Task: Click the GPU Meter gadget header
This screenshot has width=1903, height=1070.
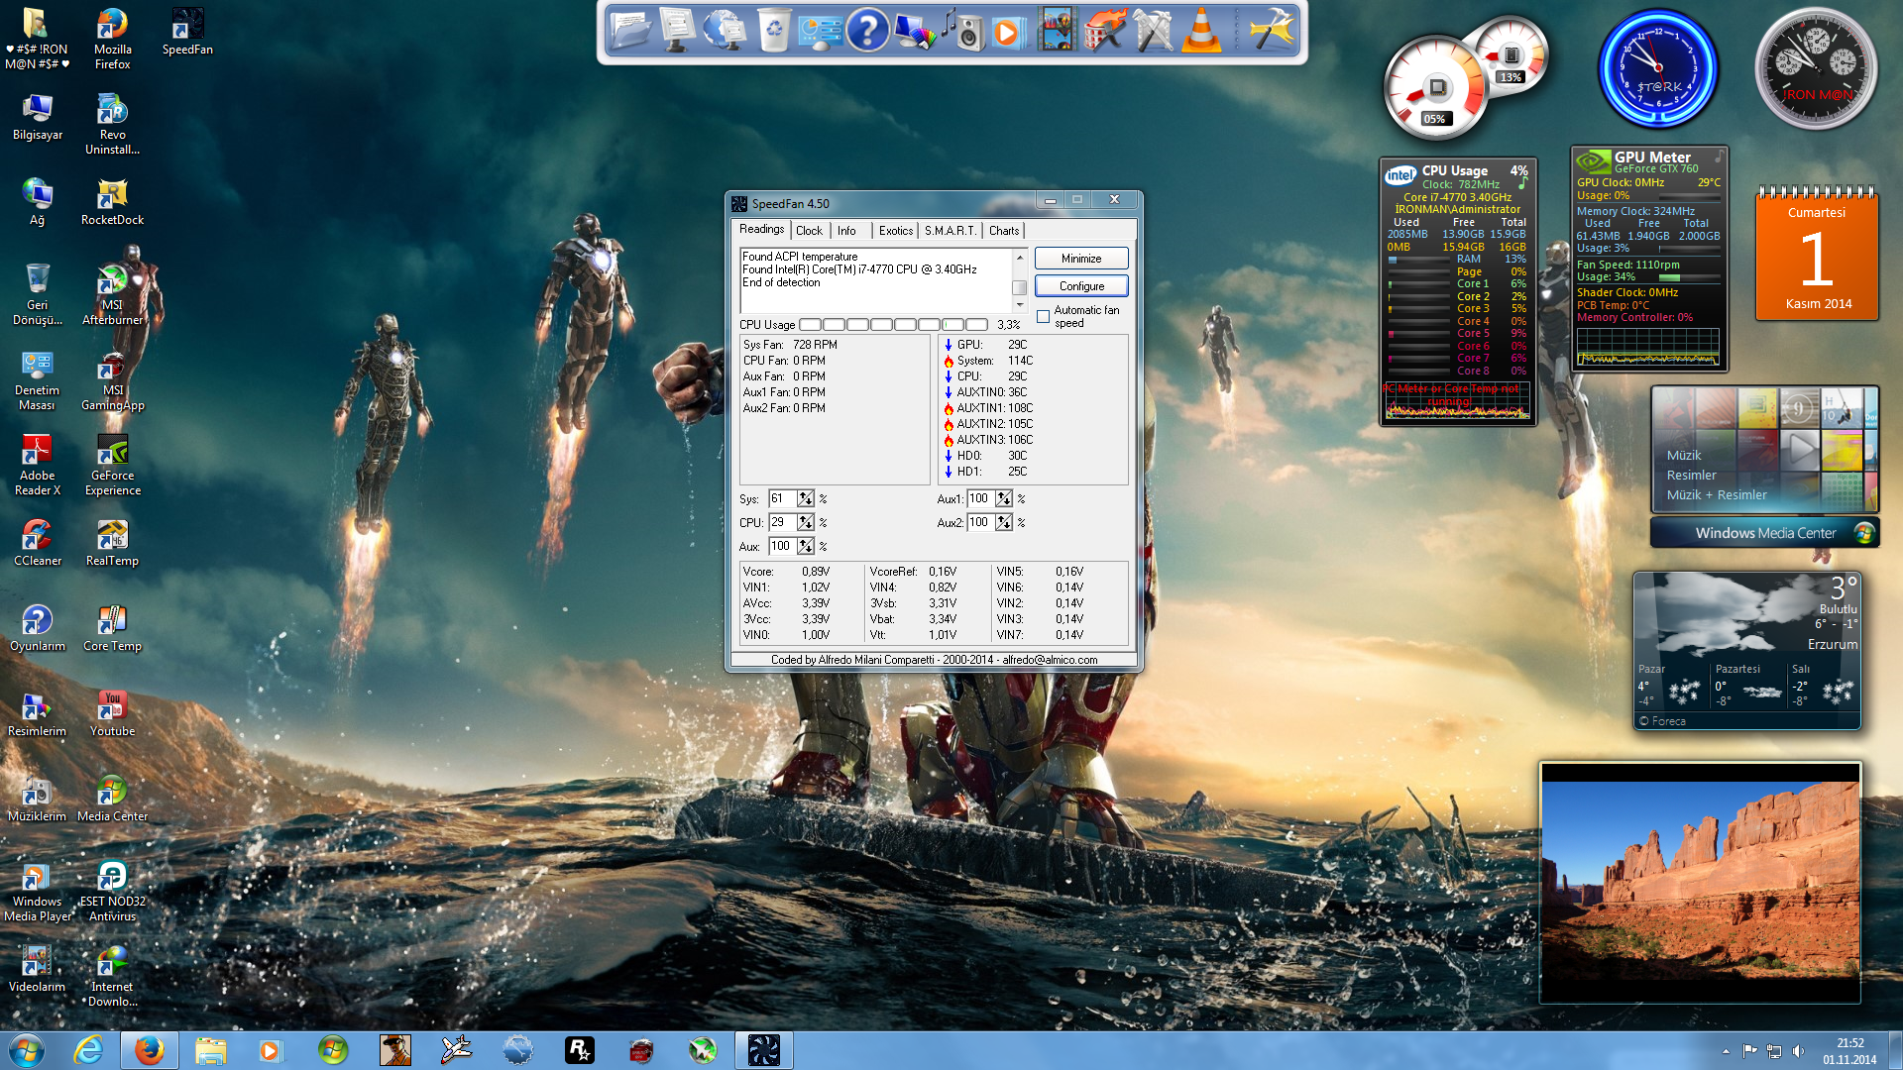Action: click(x=1649, y=160)
